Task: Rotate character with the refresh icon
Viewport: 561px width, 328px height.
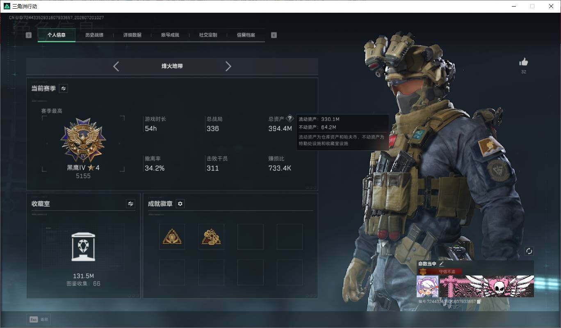Action: tap(529, 251)
